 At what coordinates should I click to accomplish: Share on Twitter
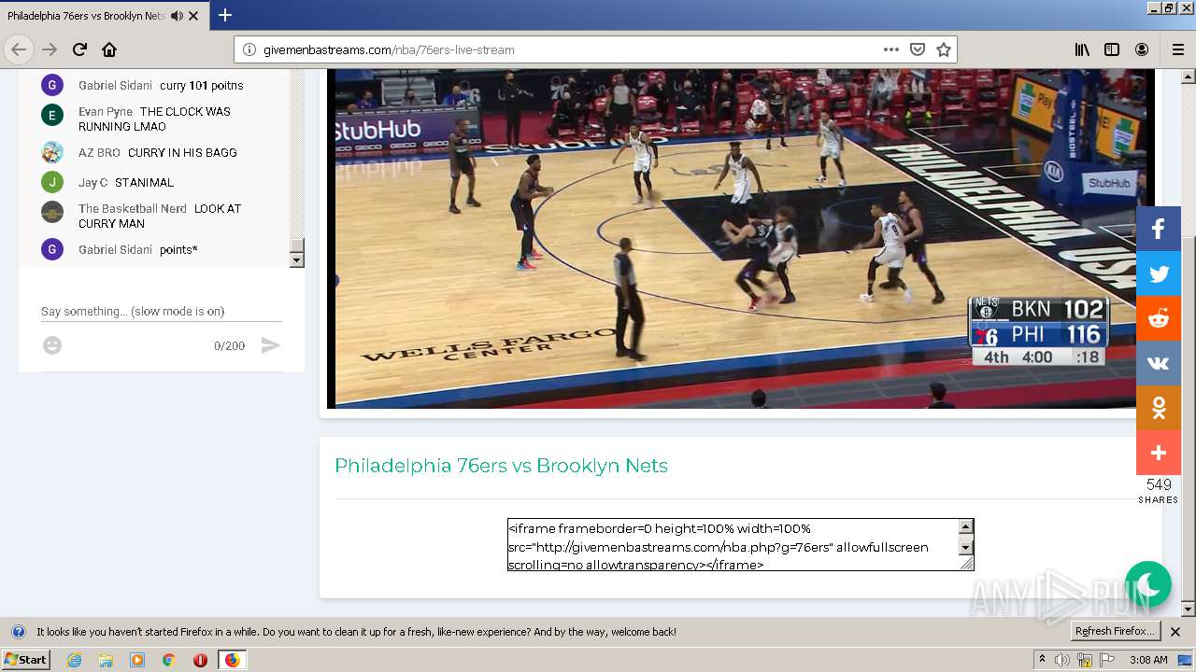(x=1159, y=274)
